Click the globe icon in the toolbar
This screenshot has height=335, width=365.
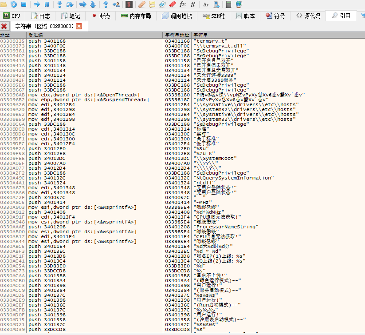tap(239, 4)
